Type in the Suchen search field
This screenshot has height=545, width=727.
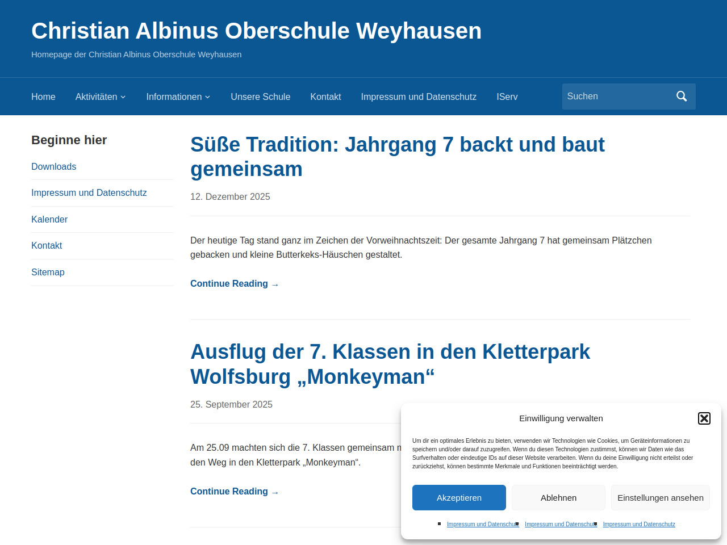[616, 97]
